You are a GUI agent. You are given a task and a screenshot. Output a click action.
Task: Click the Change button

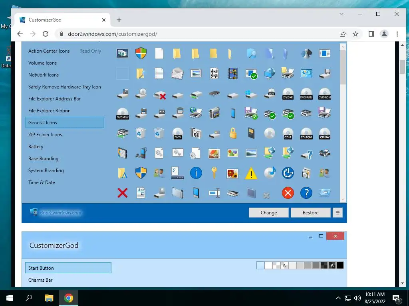coord(269,213)
